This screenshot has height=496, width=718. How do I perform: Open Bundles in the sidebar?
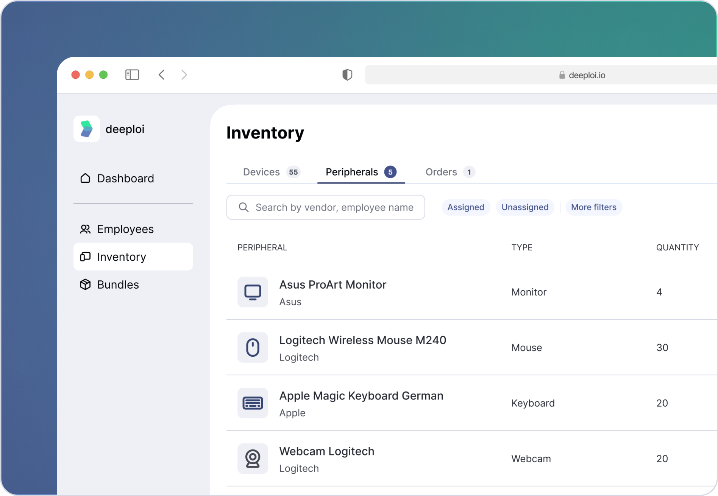click(x=118, y=285)
